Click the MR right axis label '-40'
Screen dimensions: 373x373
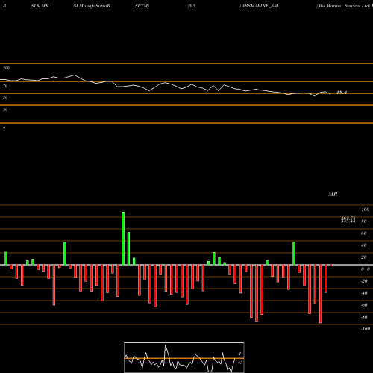(x=364, y=293)
